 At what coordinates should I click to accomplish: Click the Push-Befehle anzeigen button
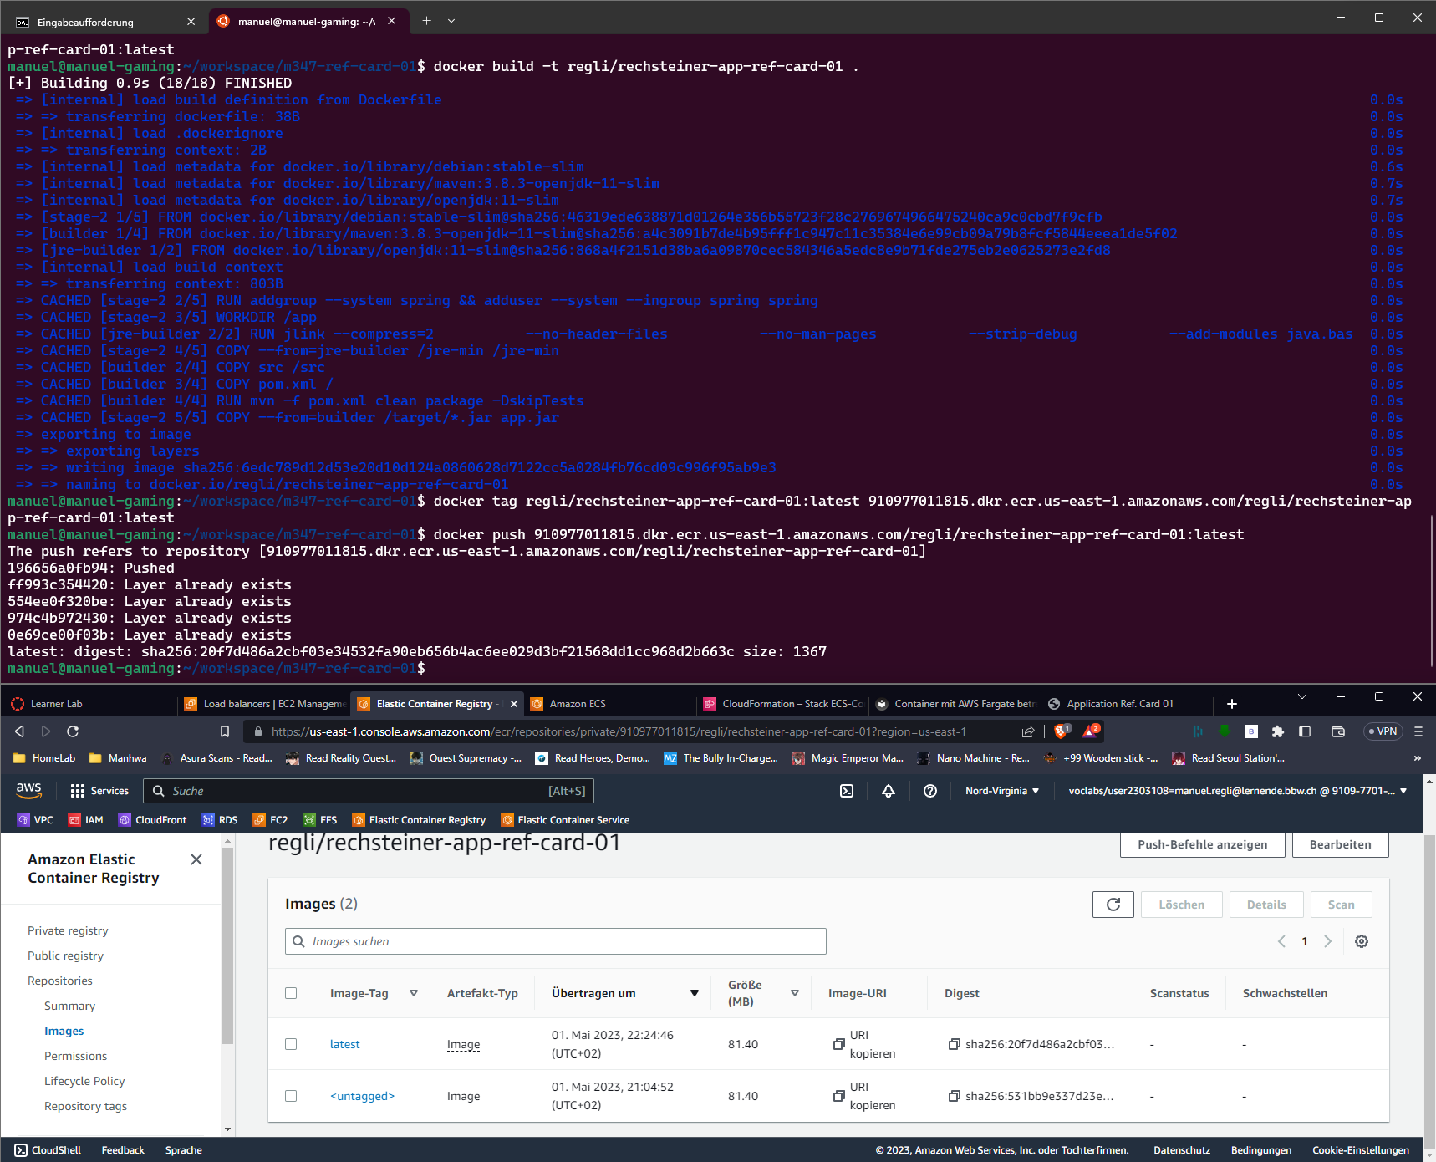1202,844
